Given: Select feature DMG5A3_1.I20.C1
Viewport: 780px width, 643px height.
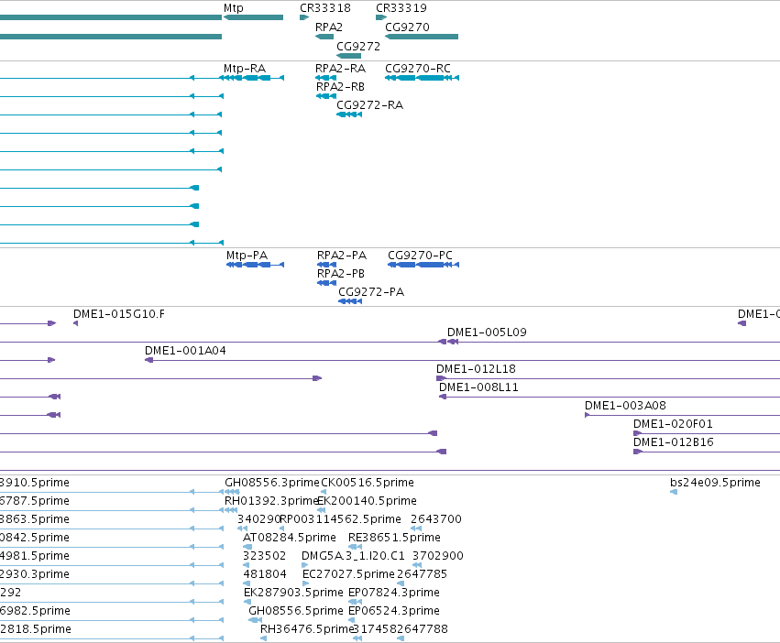Looking at the screenshot, I should coord(353,556).
